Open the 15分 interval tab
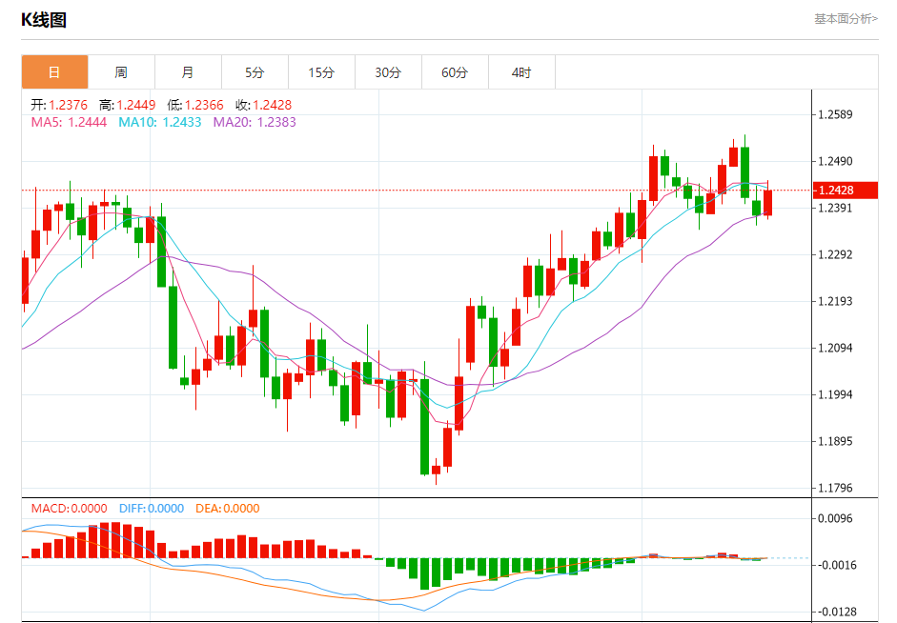The image size is (897, 623). pyautogui.click(x=321, y=72)
